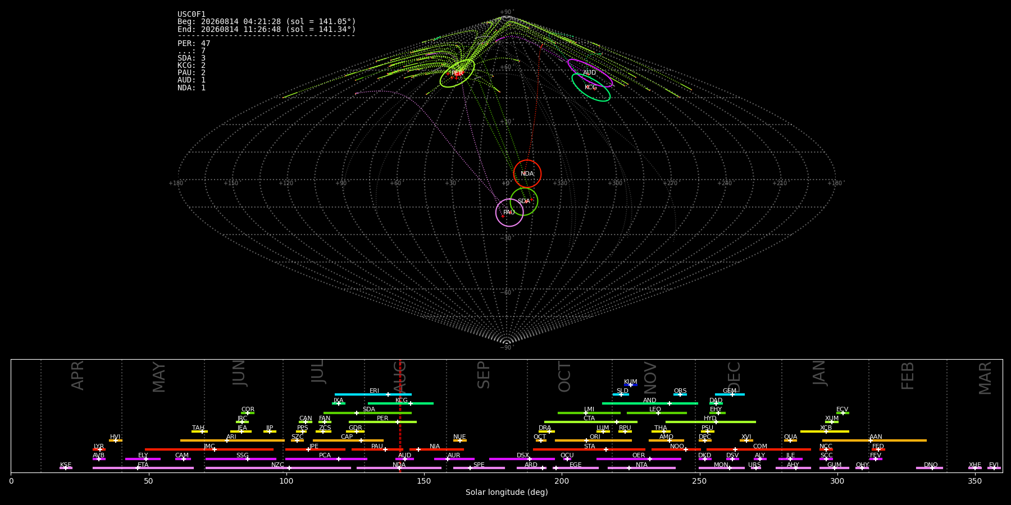1011x505 pixels.
Task: Click the pink PAU radiant circle
Action: click(x=509, y=212)
